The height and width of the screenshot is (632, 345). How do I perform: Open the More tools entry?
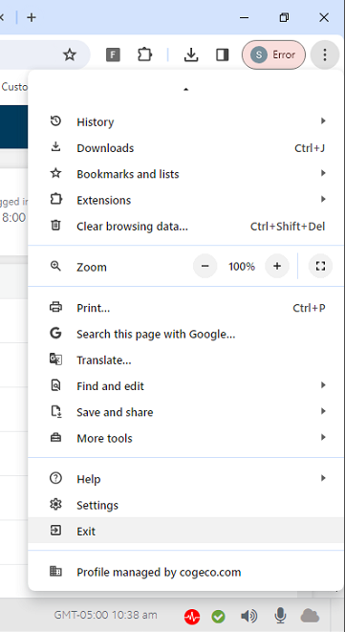coord(185,438)
